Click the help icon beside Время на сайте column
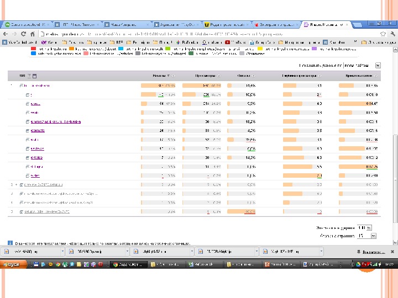 tap(376, 76)
